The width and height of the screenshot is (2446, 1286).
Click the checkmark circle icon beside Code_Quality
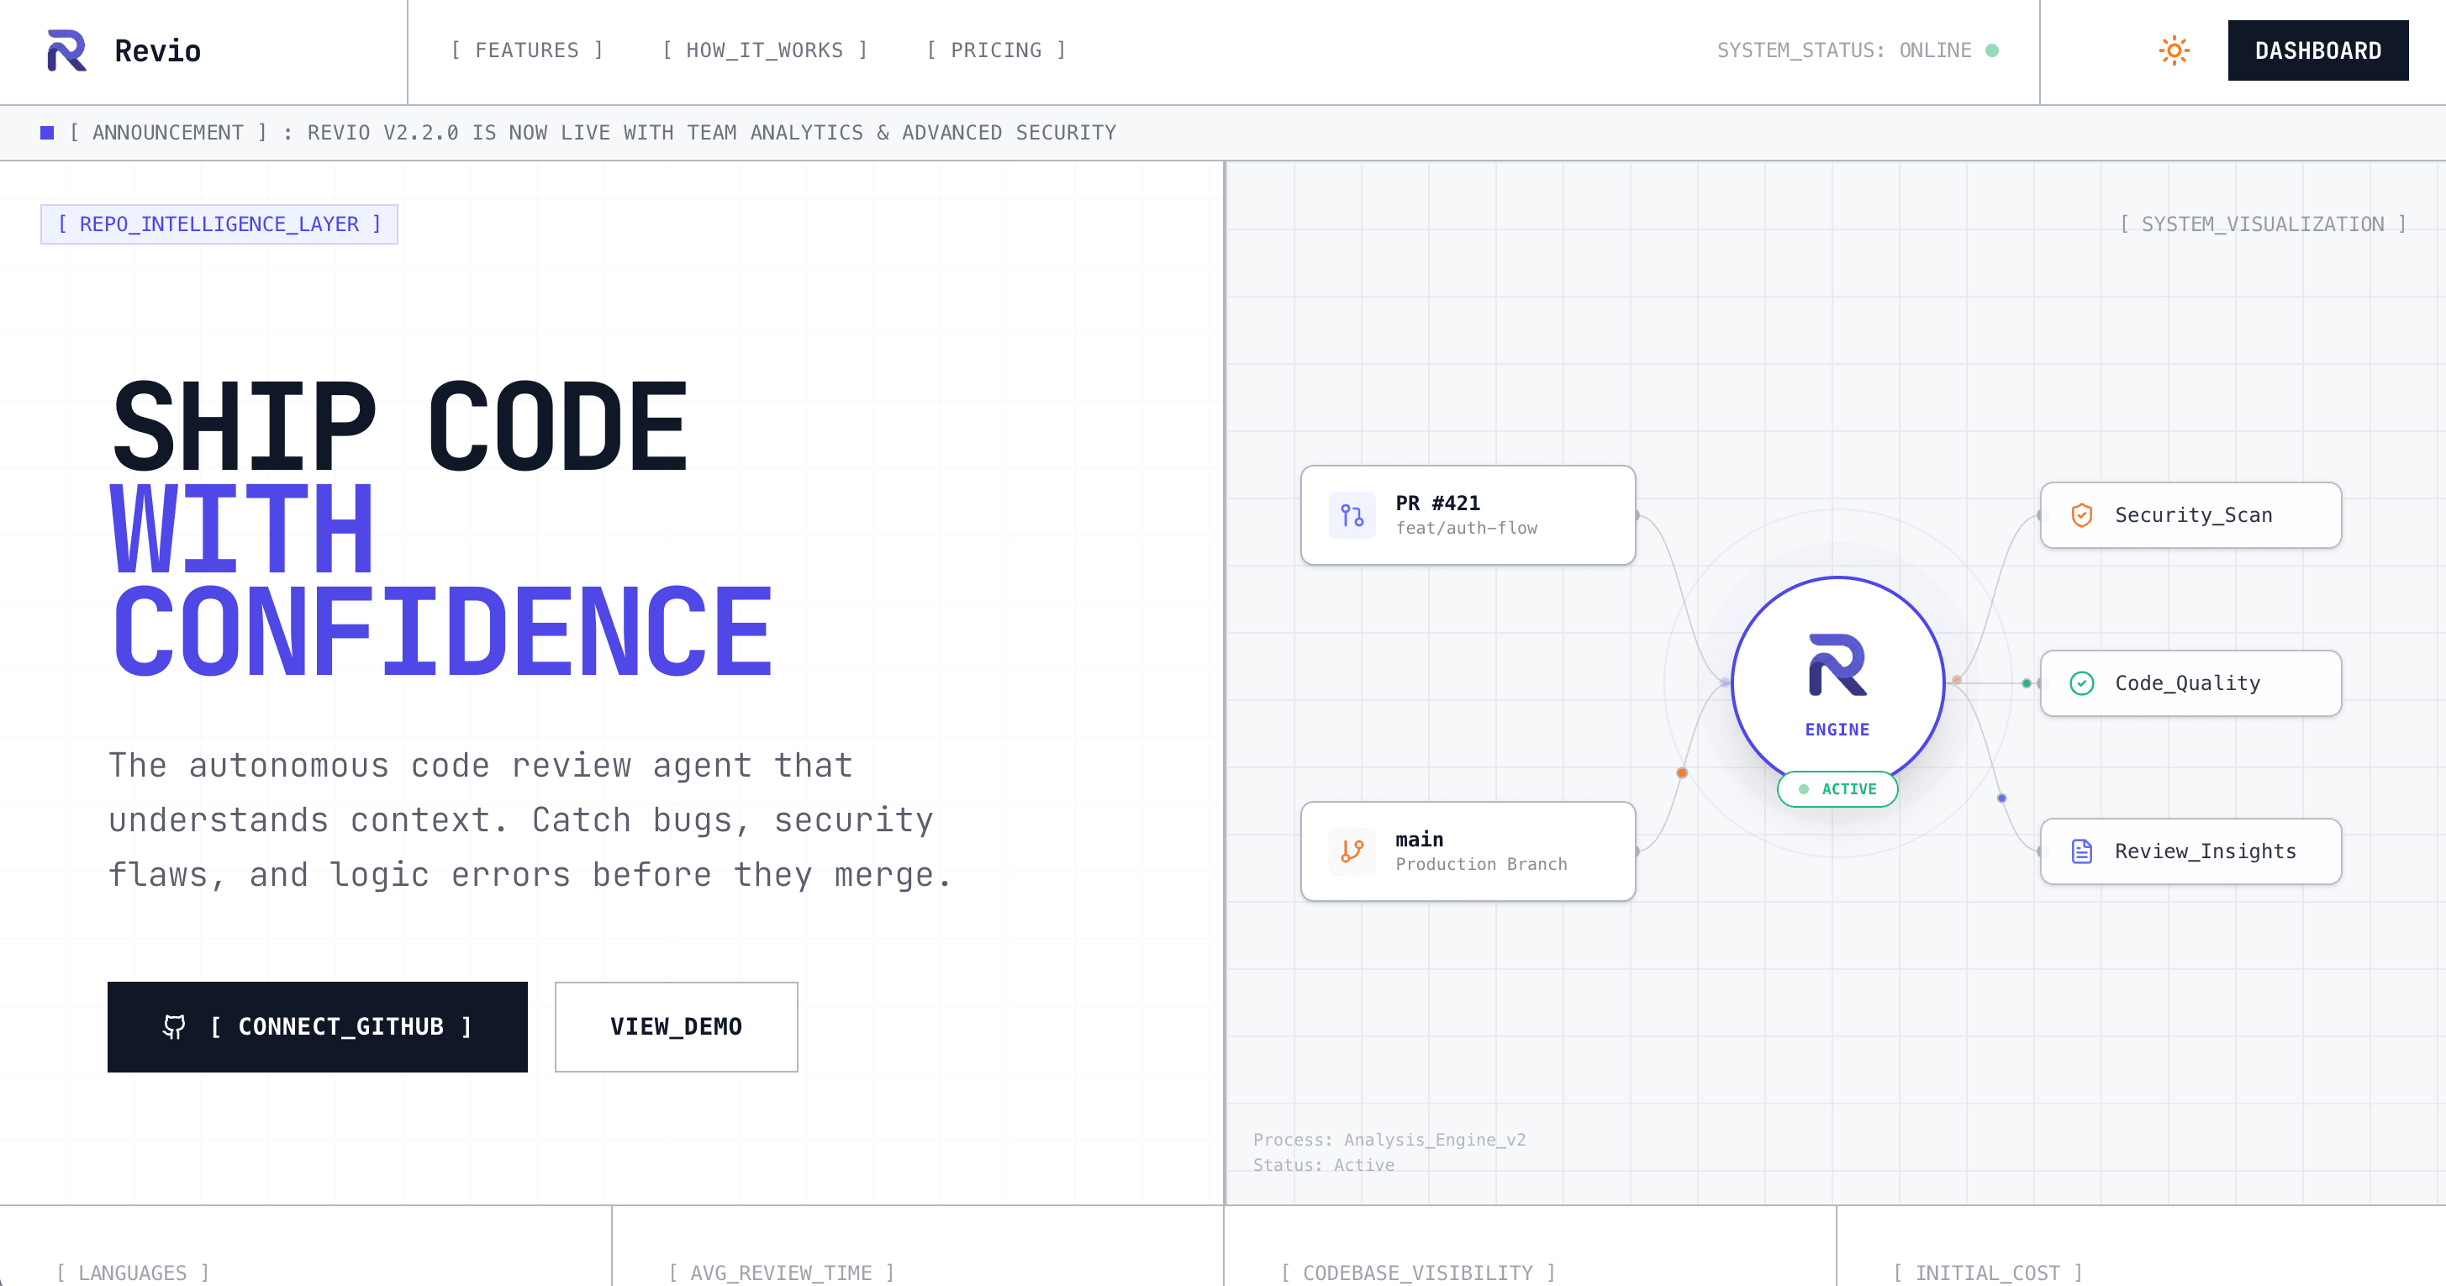2081,683
